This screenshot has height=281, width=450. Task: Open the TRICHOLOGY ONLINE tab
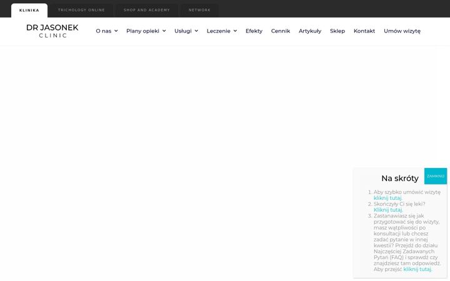(x=81, y=10)
